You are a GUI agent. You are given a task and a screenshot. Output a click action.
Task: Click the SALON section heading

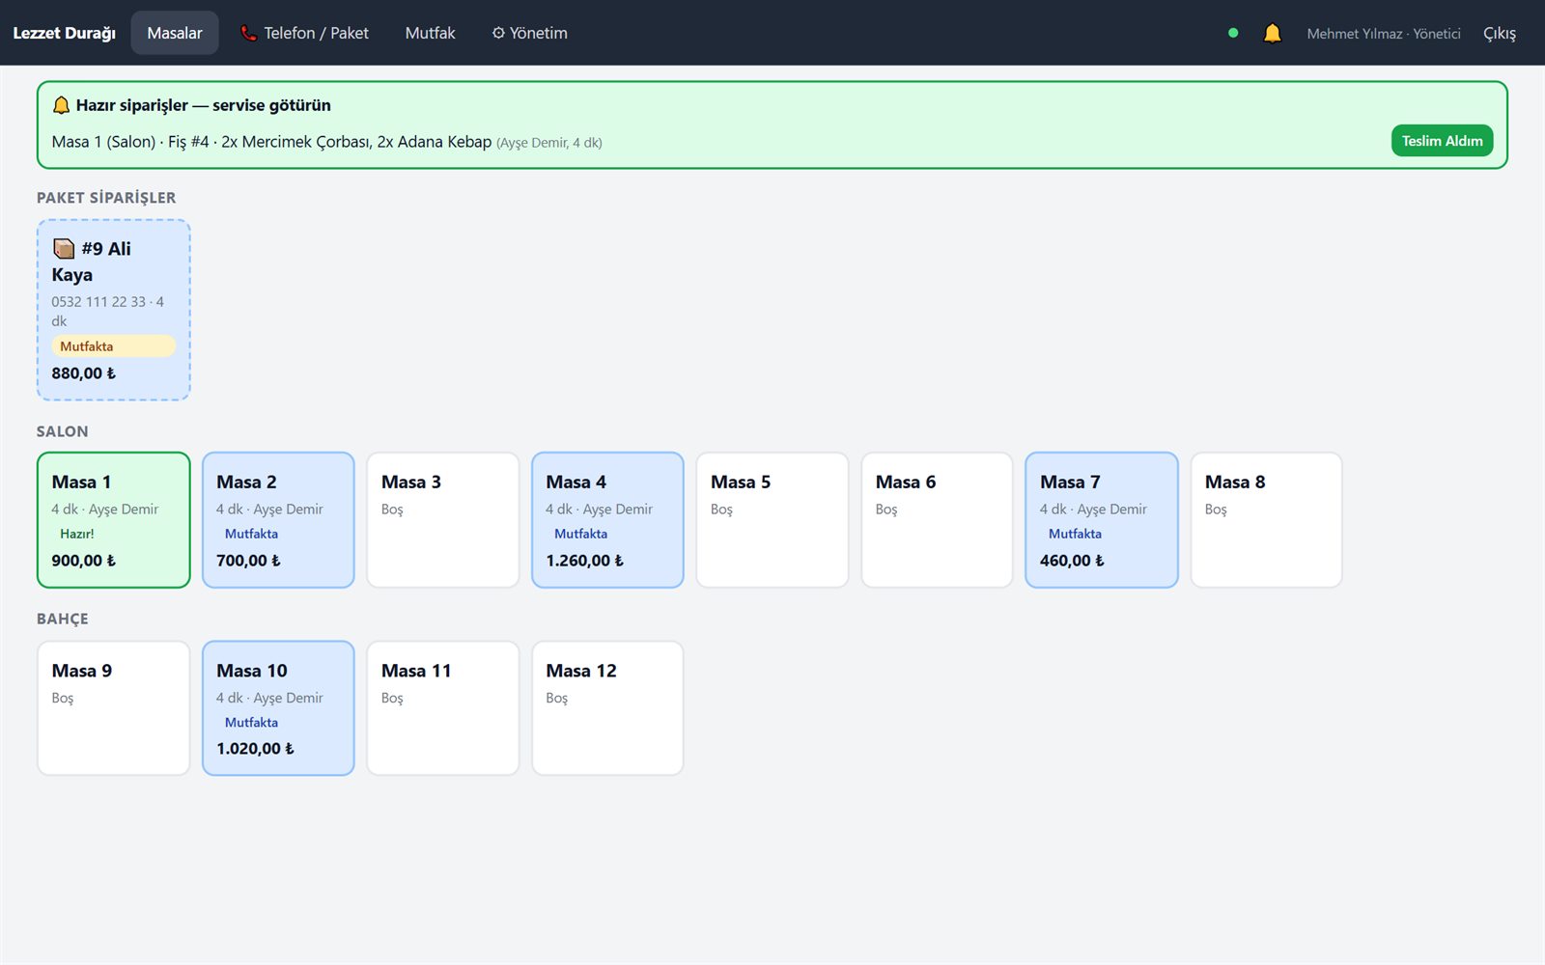62,431
